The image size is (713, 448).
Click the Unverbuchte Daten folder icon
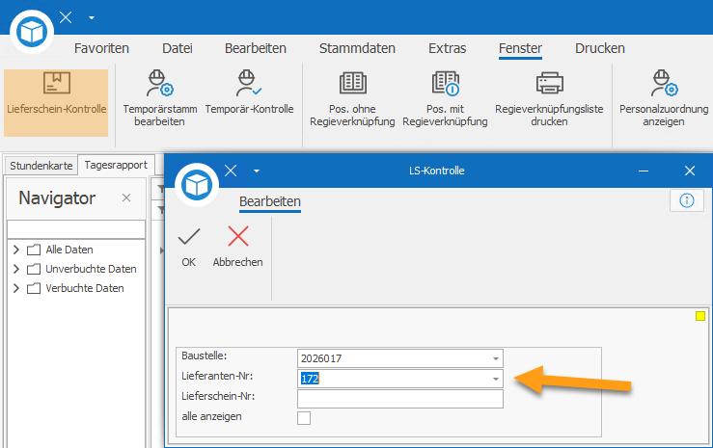(x=34, y=269)
